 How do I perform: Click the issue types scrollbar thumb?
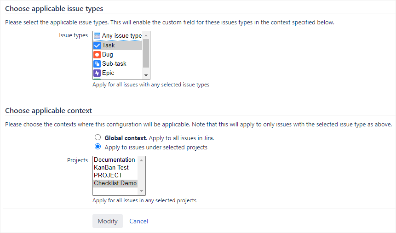click(x=146, y=53)
